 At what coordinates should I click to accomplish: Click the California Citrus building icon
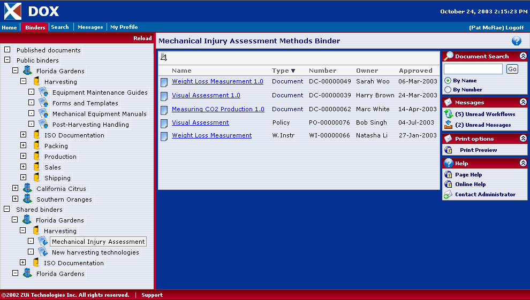(27, 188)
